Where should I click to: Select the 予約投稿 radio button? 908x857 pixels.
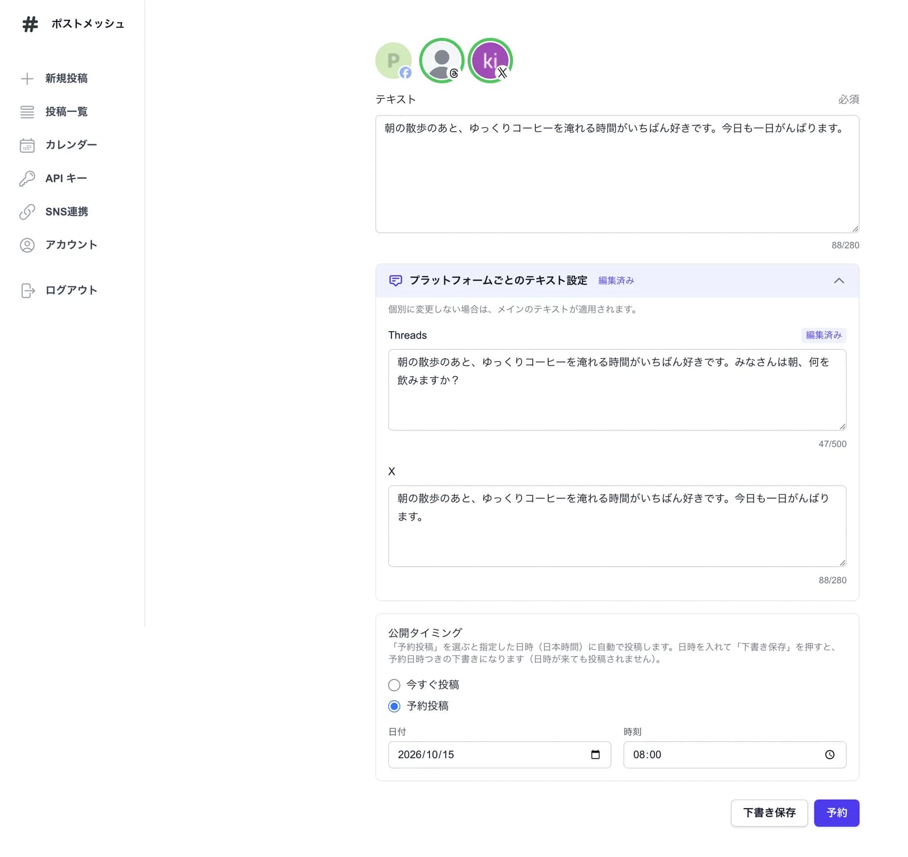[x=394, y=706]
